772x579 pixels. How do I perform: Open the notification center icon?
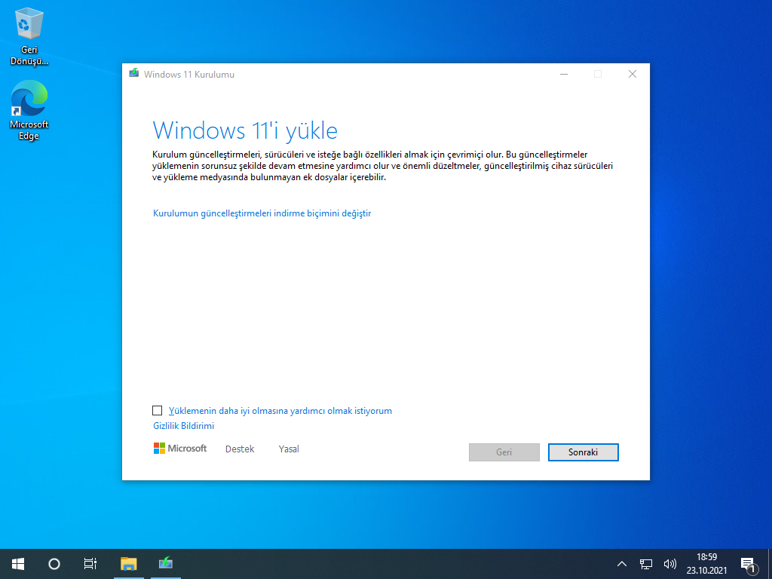(749, 565)
